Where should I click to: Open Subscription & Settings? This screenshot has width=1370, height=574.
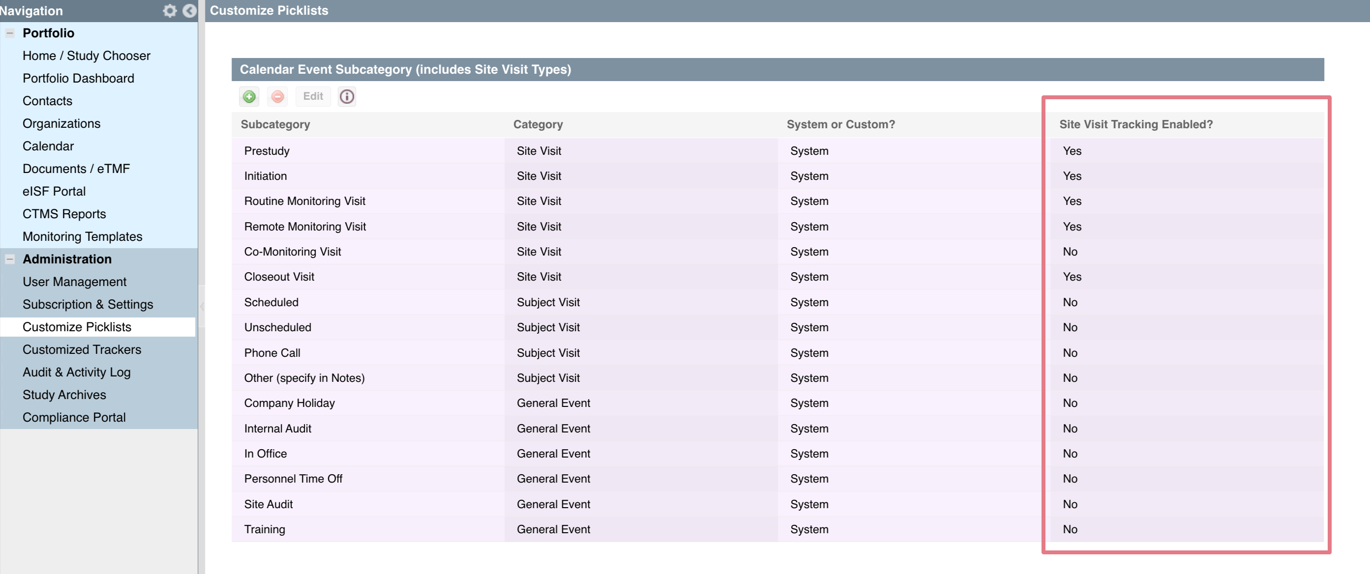pos(88,304)
